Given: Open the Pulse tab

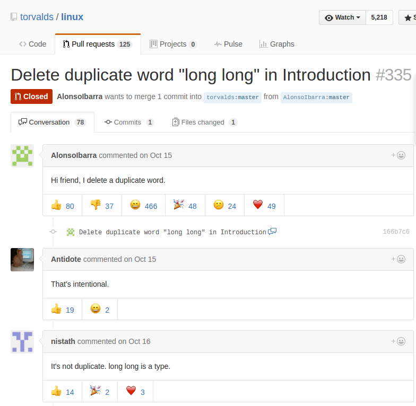Looking at the screenshot, I should click(x=228, y=44).
